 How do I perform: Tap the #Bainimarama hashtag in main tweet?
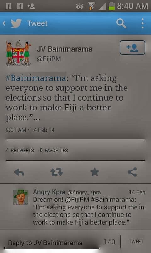(x=36, y=78)
